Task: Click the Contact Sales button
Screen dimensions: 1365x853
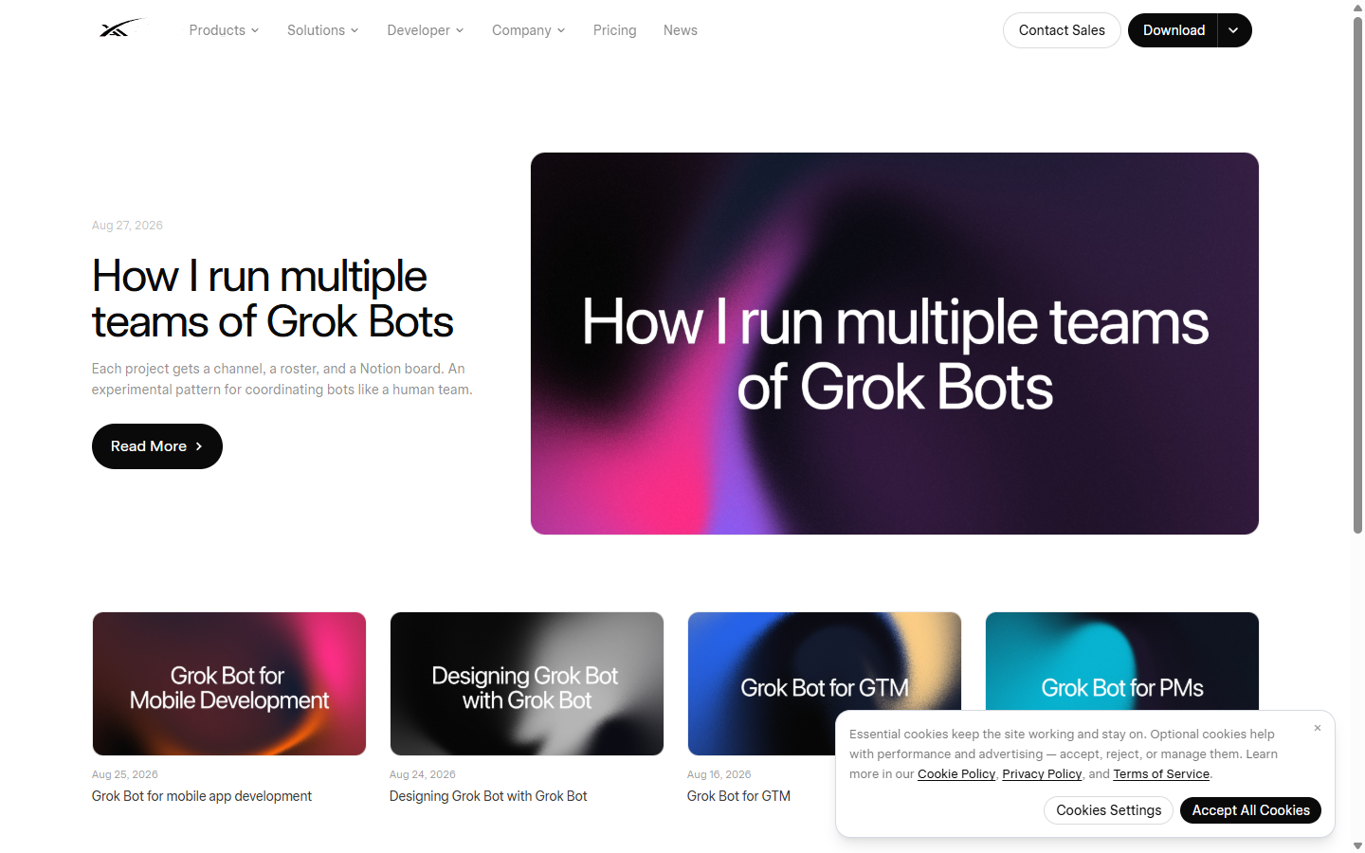Action: 1062,30
